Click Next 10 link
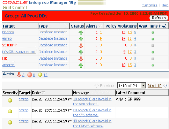Viewport: 169px width, 129px height. 155,86
